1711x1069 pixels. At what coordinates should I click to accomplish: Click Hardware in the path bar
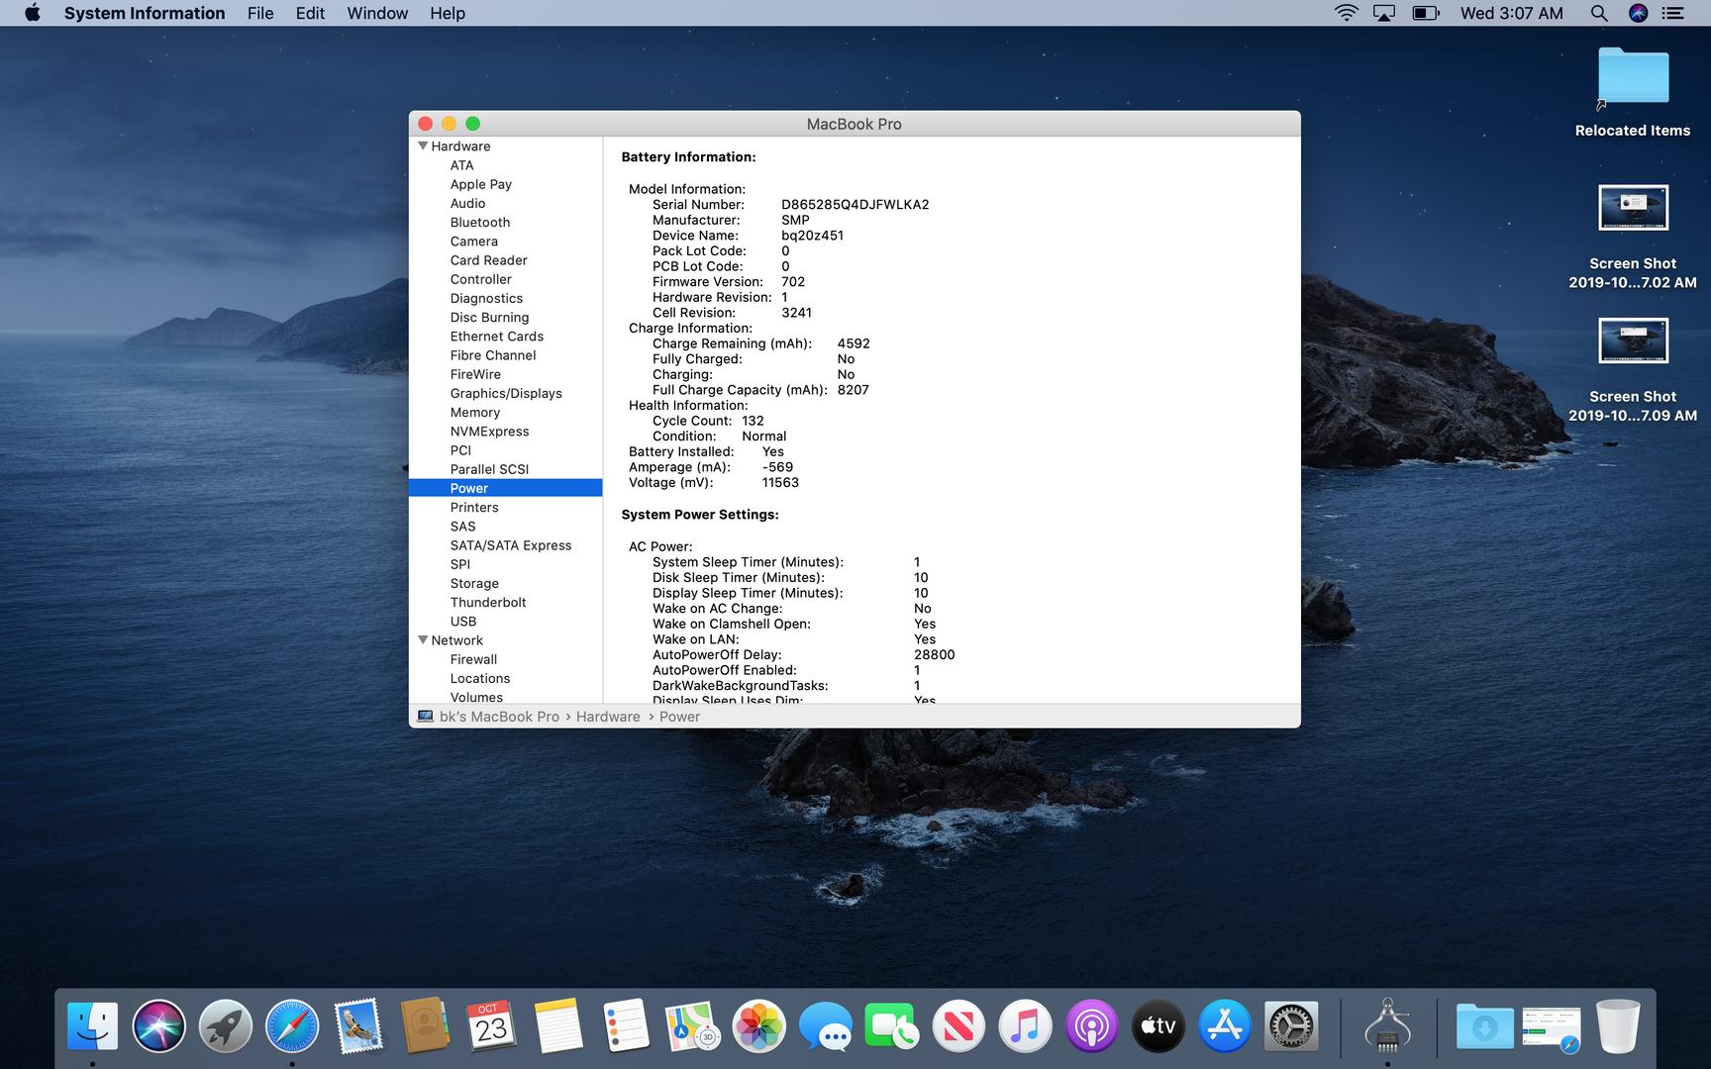pos(608,717)
